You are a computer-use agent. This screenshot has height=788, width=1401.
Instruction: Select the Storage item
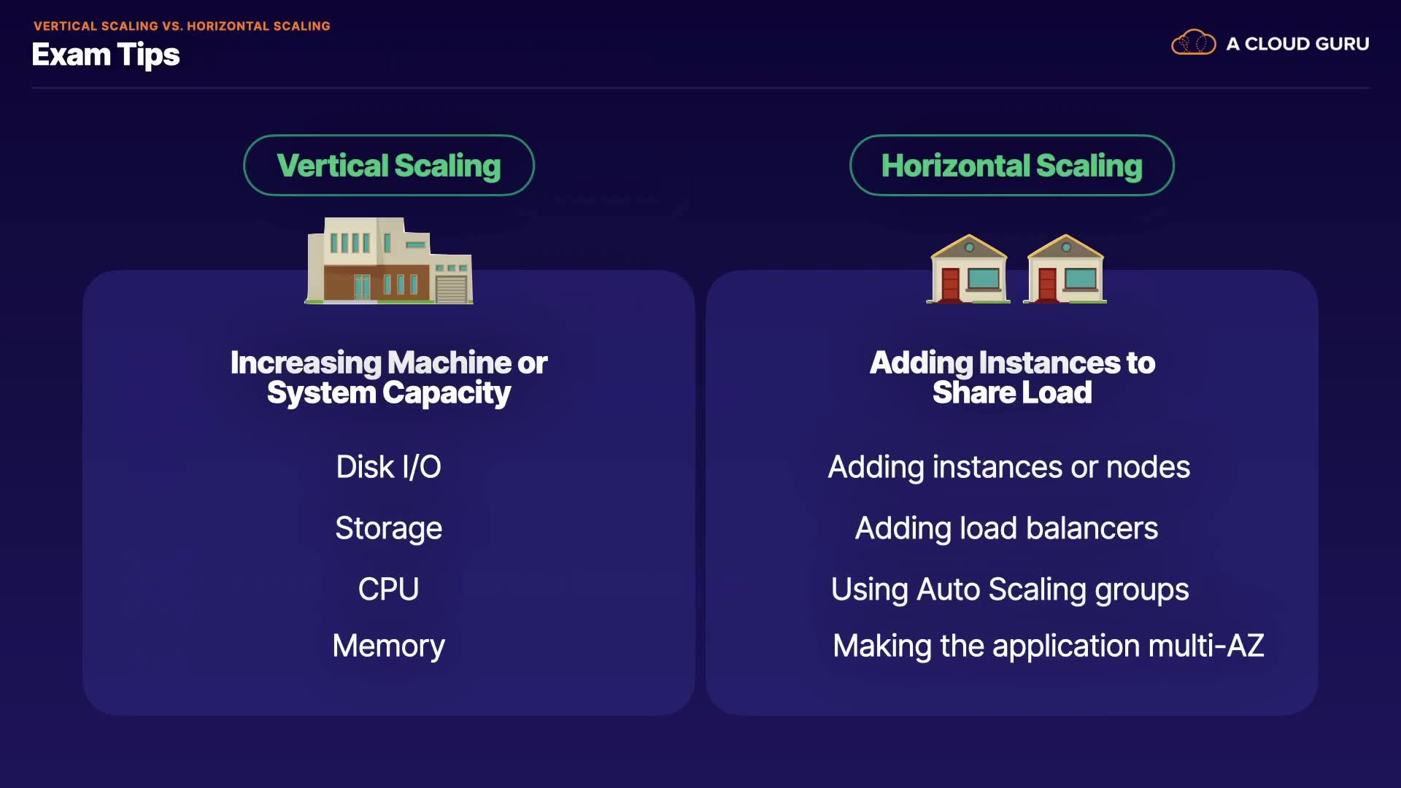click(389, 528)
